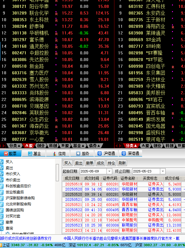Open 国债逆回购 via its sidebar icon
The width and height of the screenshot is (185, 248).
pyautogui.click(x=2, y=210)
